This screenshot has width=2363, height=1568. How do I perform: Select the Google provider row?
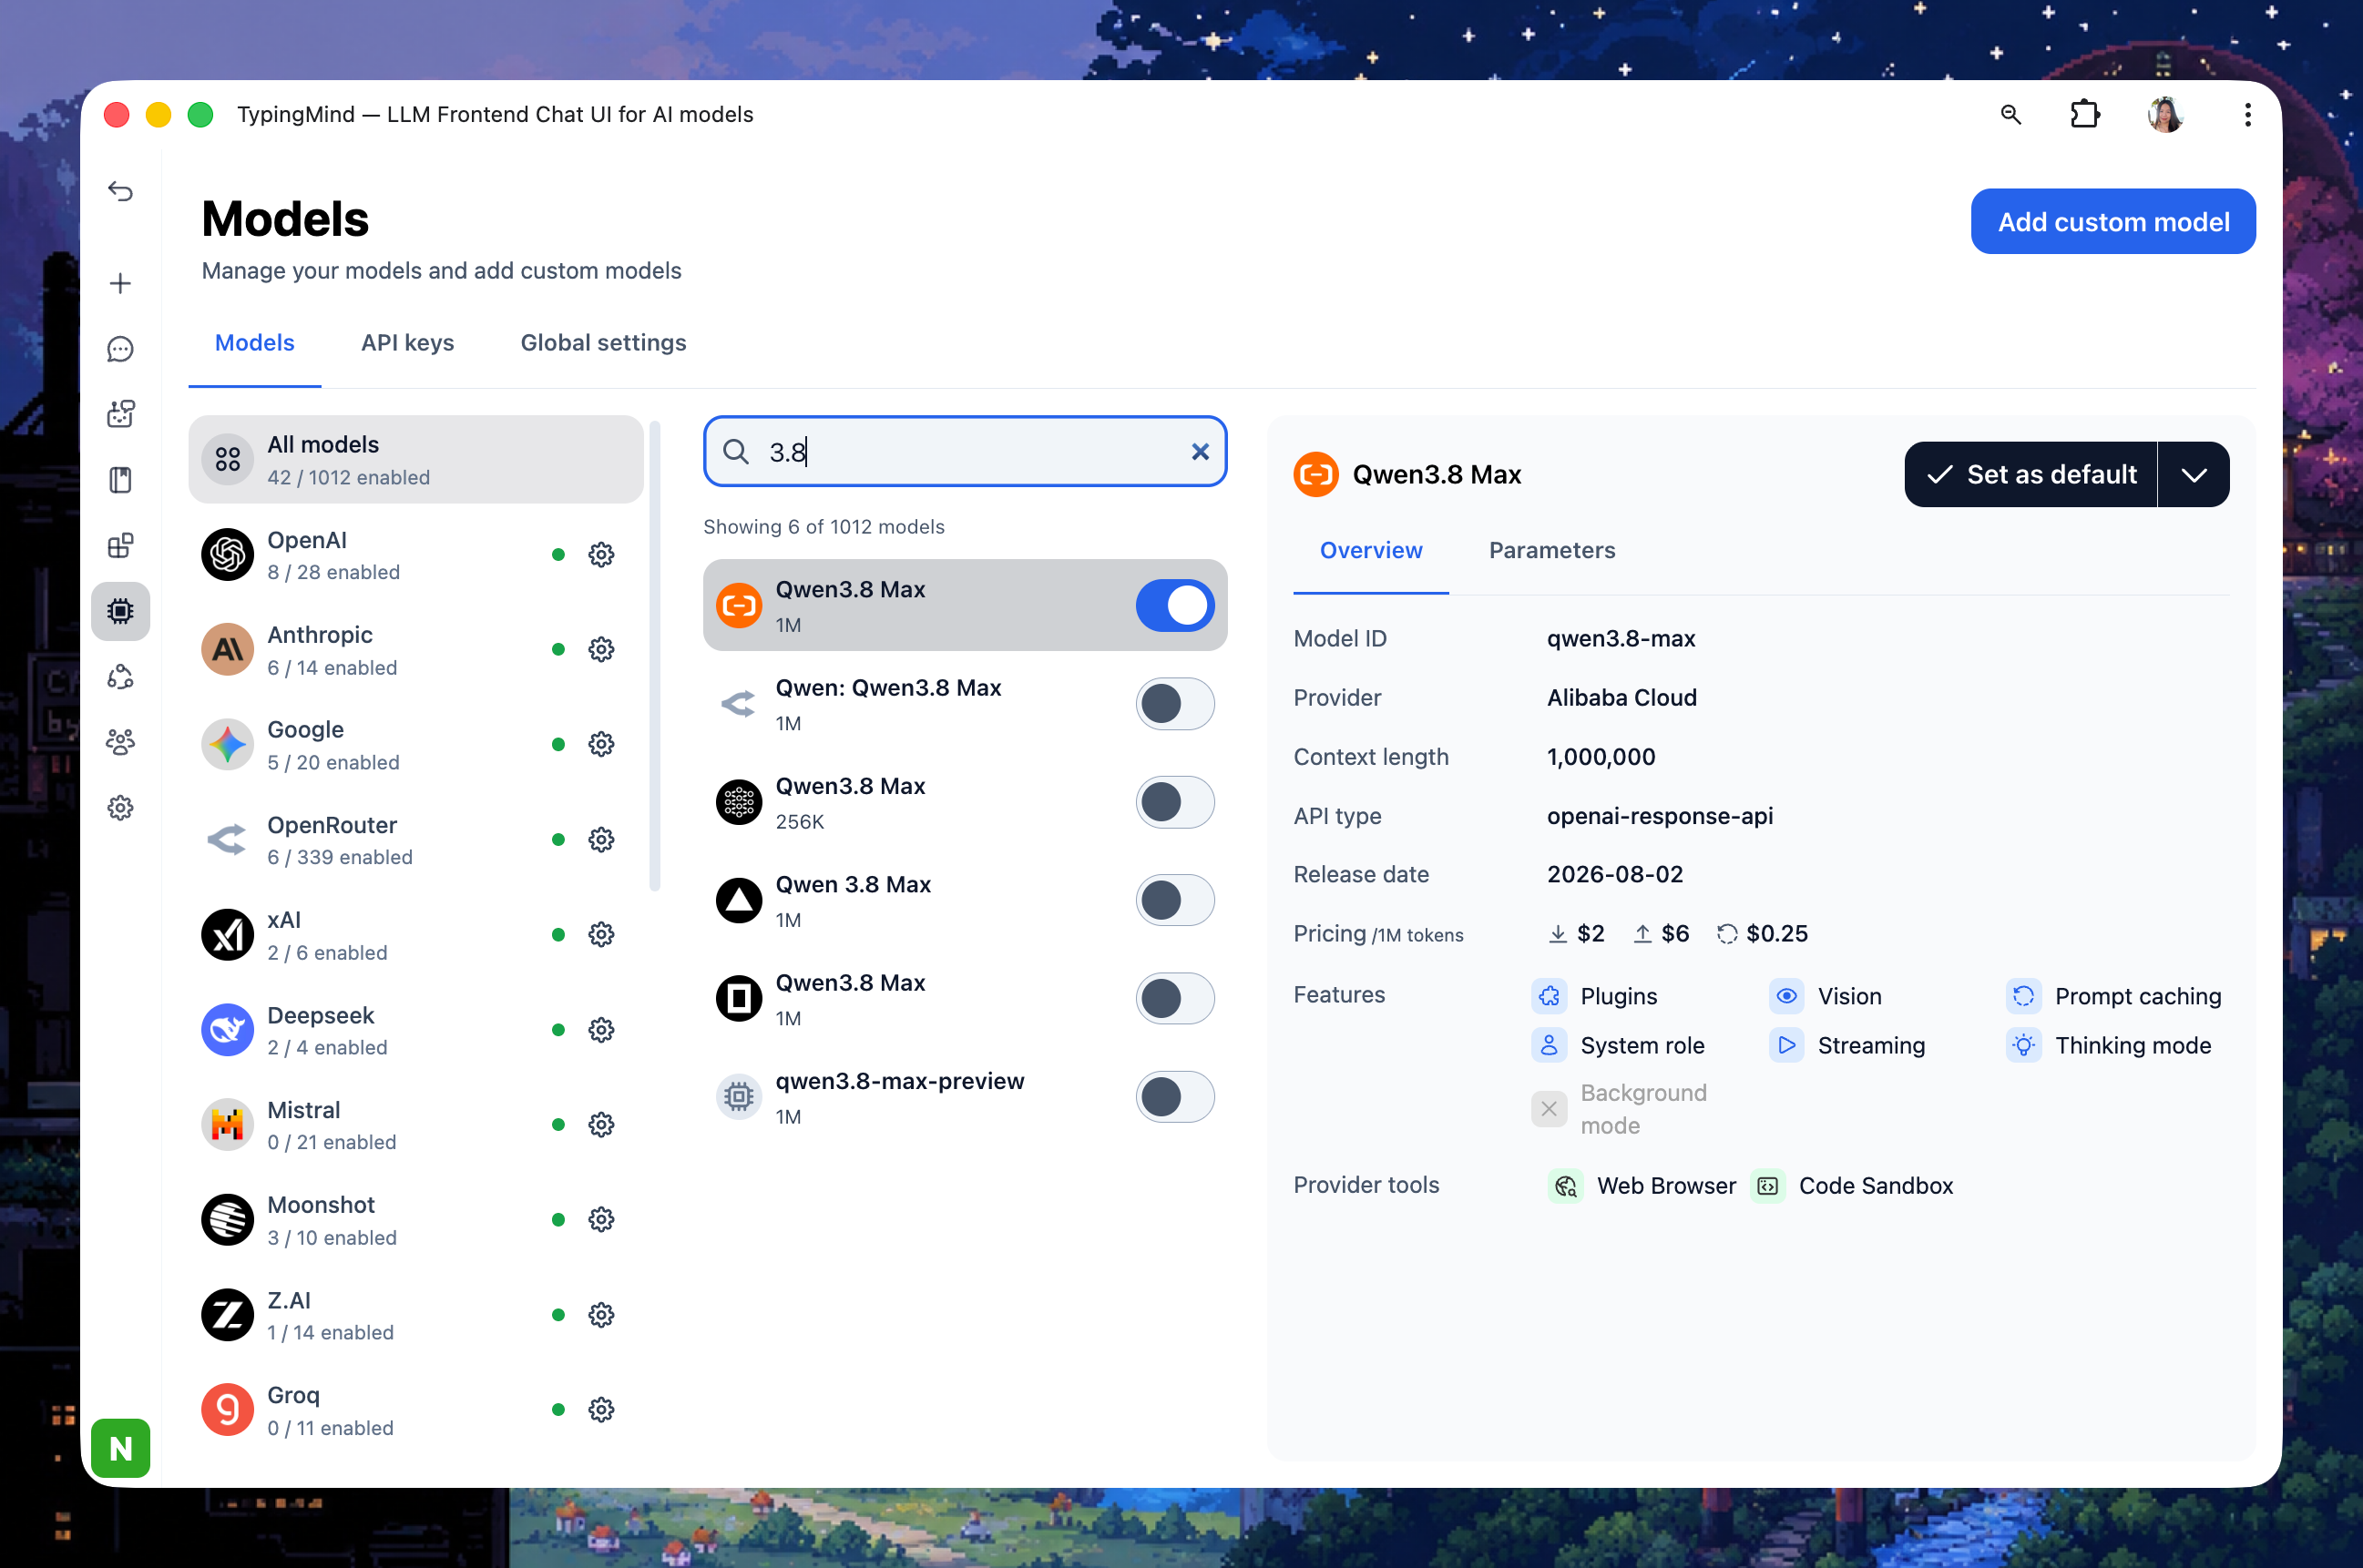pos(416,745)
